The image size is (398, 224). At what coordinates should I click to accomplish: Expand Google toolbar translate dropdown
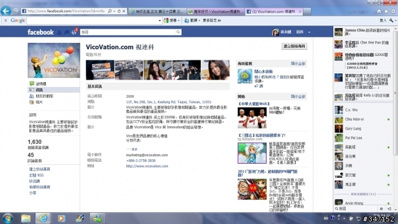pyautogui.click(x=199, y=21)
